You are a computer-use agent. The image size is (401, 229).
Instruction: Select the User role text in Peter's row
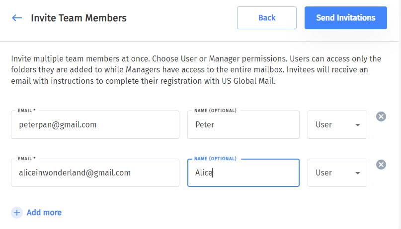pyautogui.click(x=324, y=125)
